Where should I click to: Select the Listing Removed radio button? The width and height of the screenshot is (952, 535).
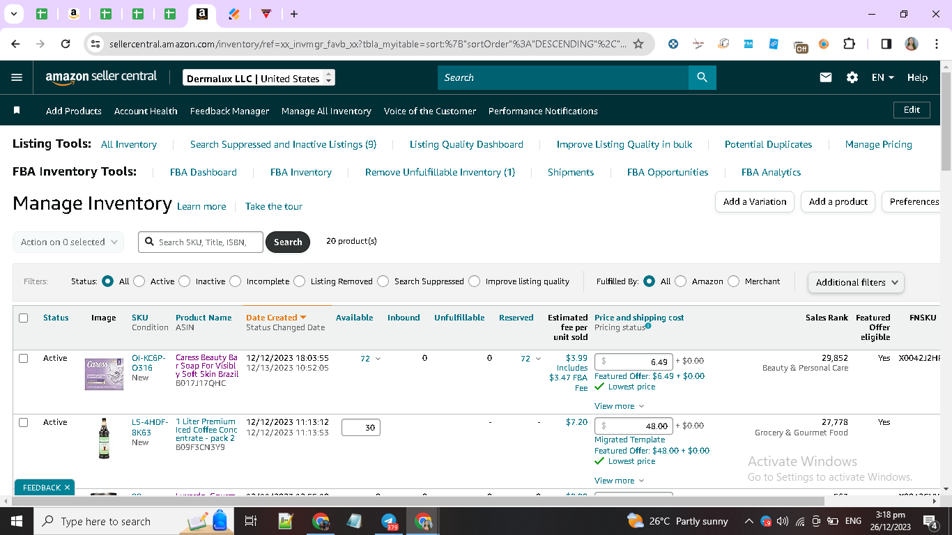[299, 281]
